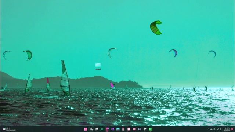This screenshot has height=132, width=235.
Task: Open the Windows Start menu
Action: point(86,129)
